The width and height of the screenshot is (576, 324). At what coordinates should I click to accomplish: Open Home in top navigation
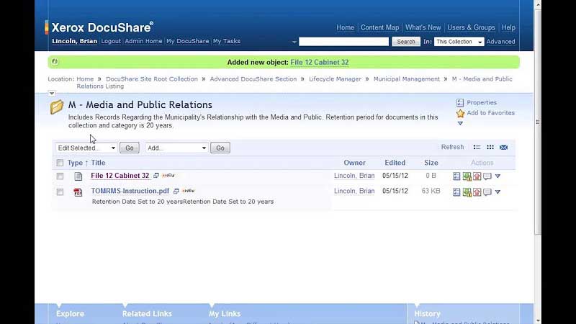345,27
